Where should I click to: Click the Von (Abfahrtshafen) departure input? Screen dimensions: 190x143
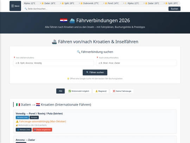point(53,63)
